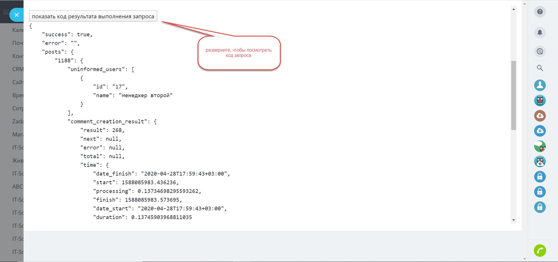Expand "показать код результата выполнения запроса" button

(93, 16)
